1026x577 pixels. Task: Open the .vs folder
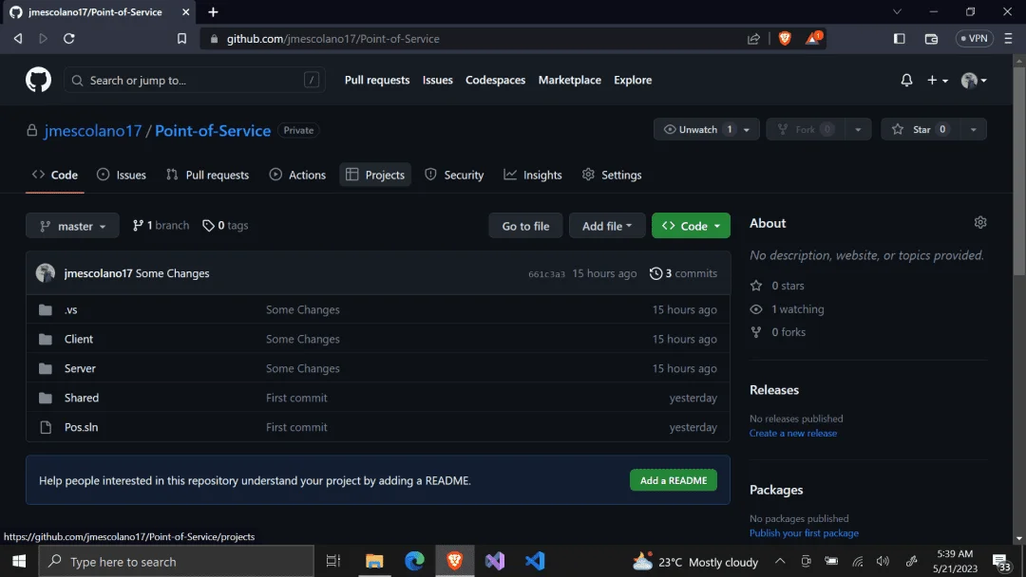(x=70, y=309)
